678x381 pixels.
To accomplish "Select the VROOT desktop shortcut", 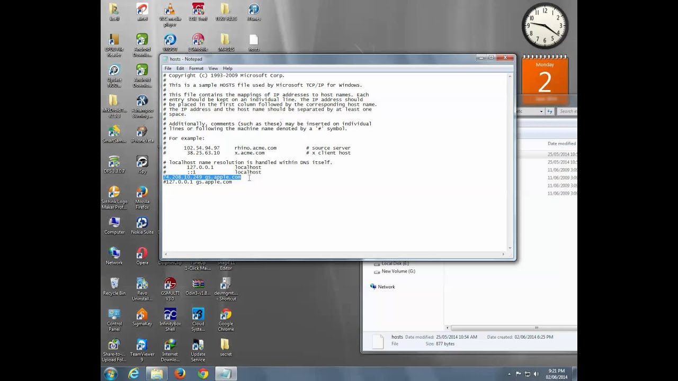I will [x=170, y=42].
